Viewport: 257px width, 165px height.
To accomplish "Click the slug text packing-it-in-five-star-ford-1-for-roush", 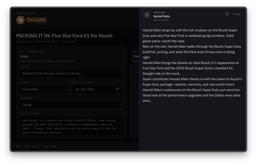I will point(46,42).
